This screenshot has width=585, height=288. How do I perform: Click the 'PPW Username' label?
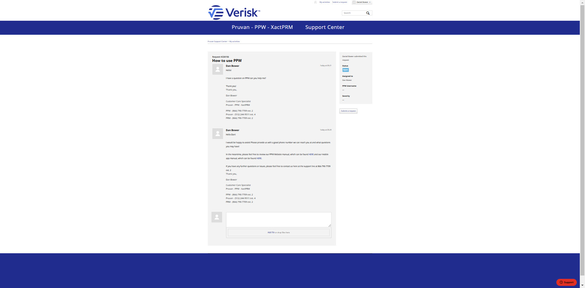click(349, 86)
